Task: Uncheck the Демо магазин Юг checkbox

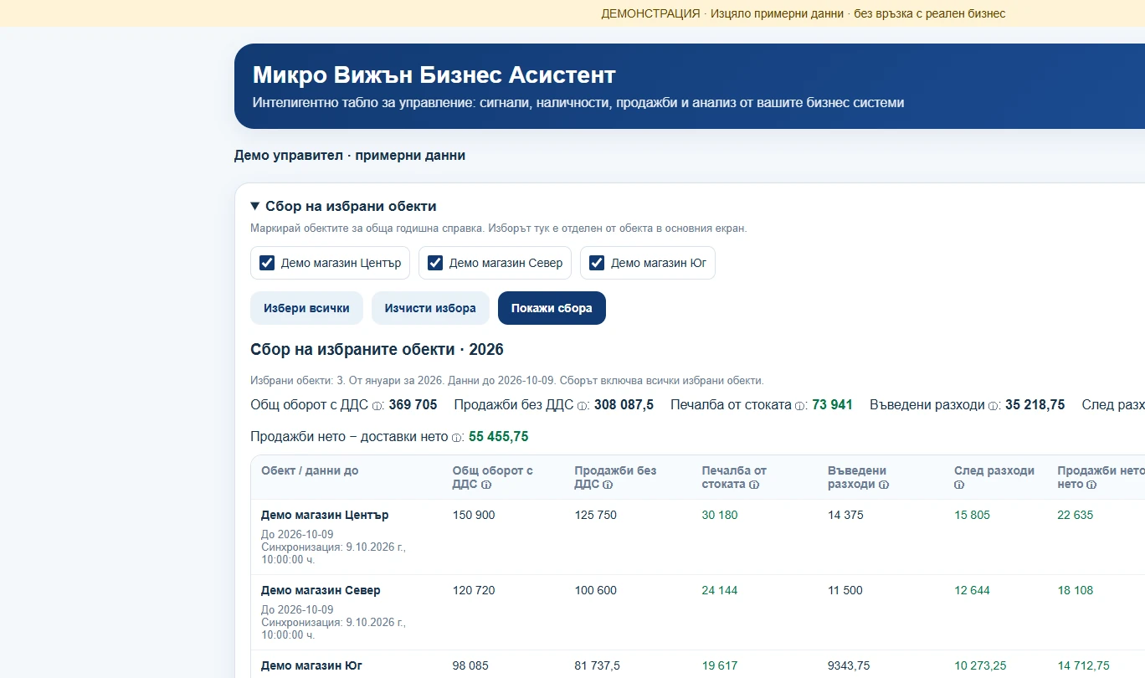Action: coord(597,263)
